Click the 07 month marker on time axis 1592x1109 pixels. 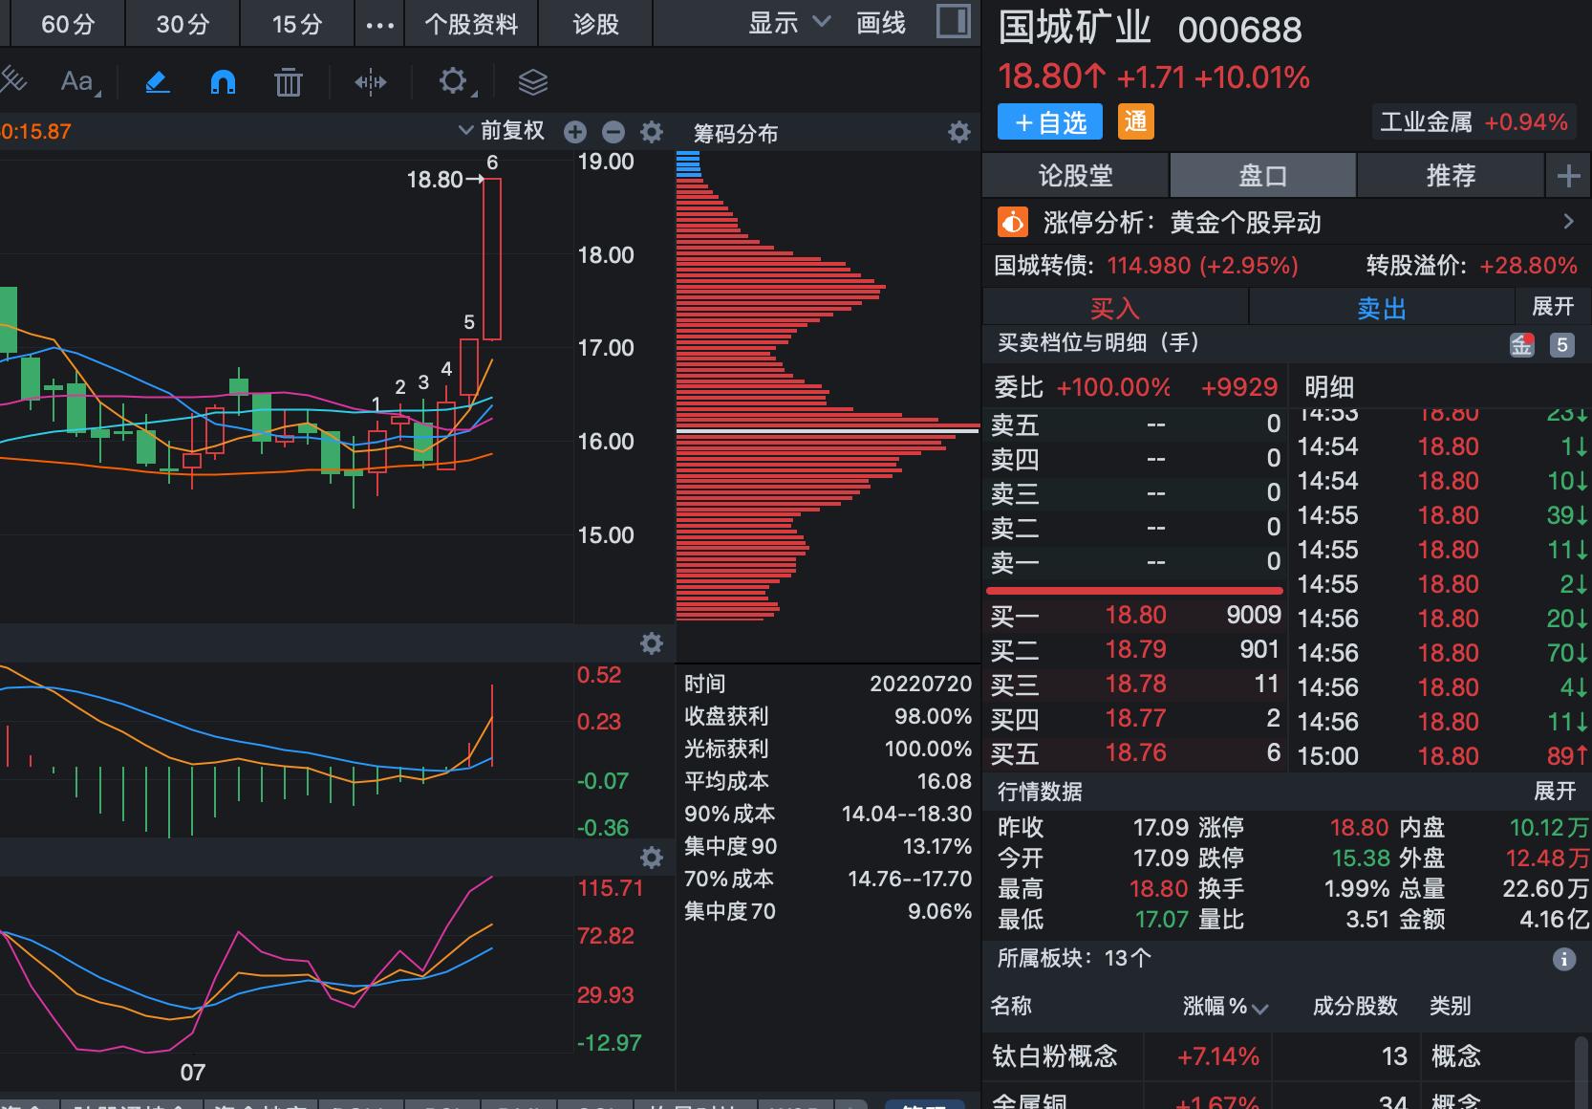tap(192, 1073)
